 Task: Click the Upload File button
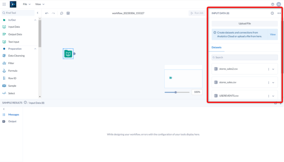pos(245,23)
